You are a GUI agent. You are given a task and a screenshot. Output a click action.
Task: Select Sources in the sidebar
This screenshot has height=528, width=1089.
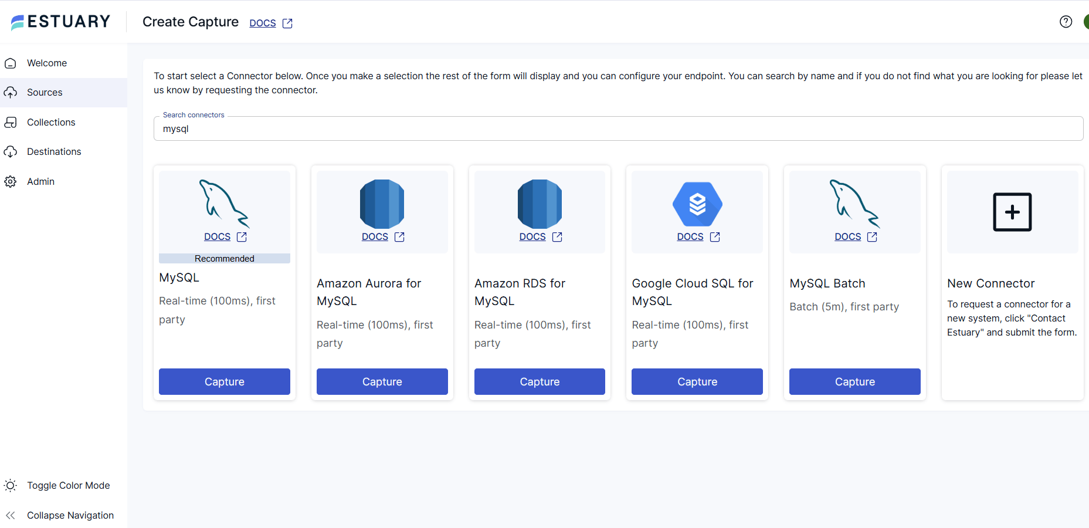coord(45,93)
